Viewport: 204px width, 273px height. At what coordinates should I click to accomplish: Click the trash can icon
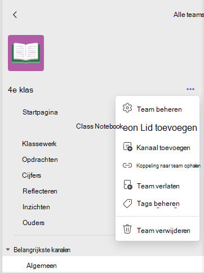tap(127, 229)
